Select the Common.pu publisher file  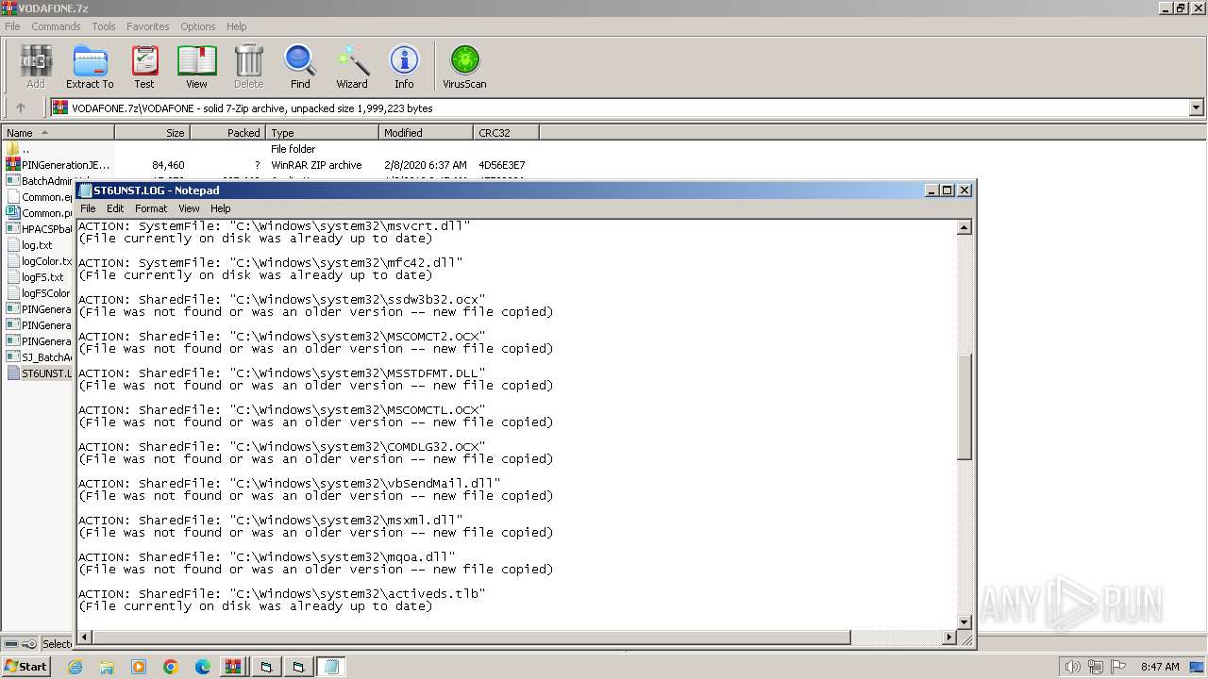click(x=40, y=213)
